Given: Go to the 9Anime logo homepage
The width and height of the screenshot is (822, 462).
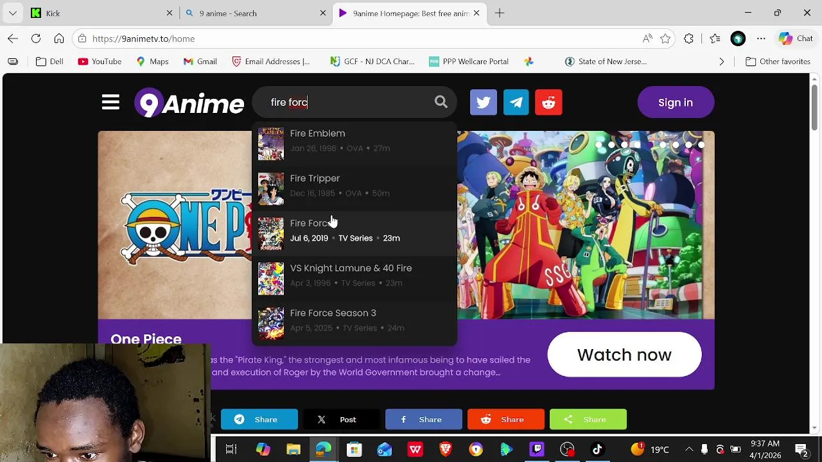Looking at the screenshot, I should [189, 103].
